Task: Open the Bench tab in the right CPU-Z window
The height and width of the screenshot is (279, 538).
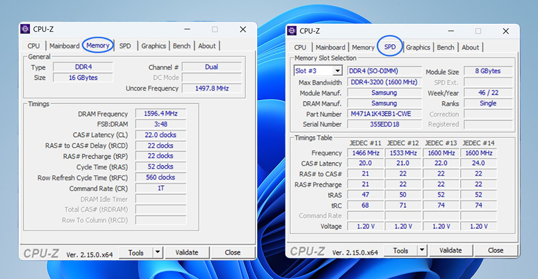Action: click(x=446, y=47)
